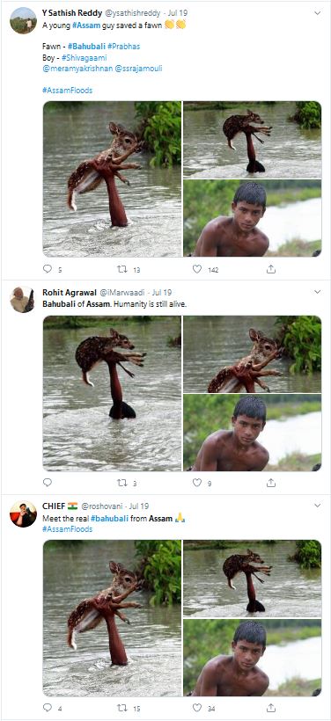This screenshot has height=721, width=331.
Task: Like CHIEF's tweet with 34 likes
Action: click(x=197, y=707)
